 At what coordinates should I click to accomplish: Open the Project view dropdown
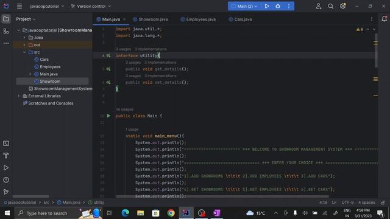26,19
